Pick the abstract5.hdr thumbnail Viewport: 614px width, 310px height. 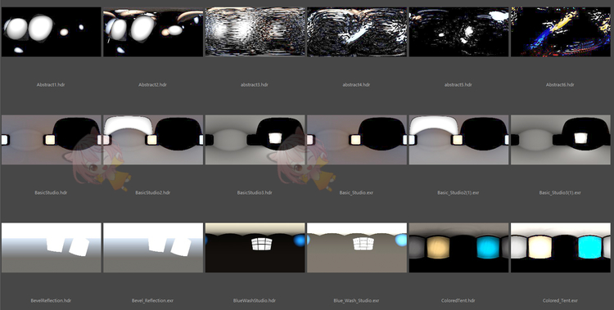[x=458, y=32]
